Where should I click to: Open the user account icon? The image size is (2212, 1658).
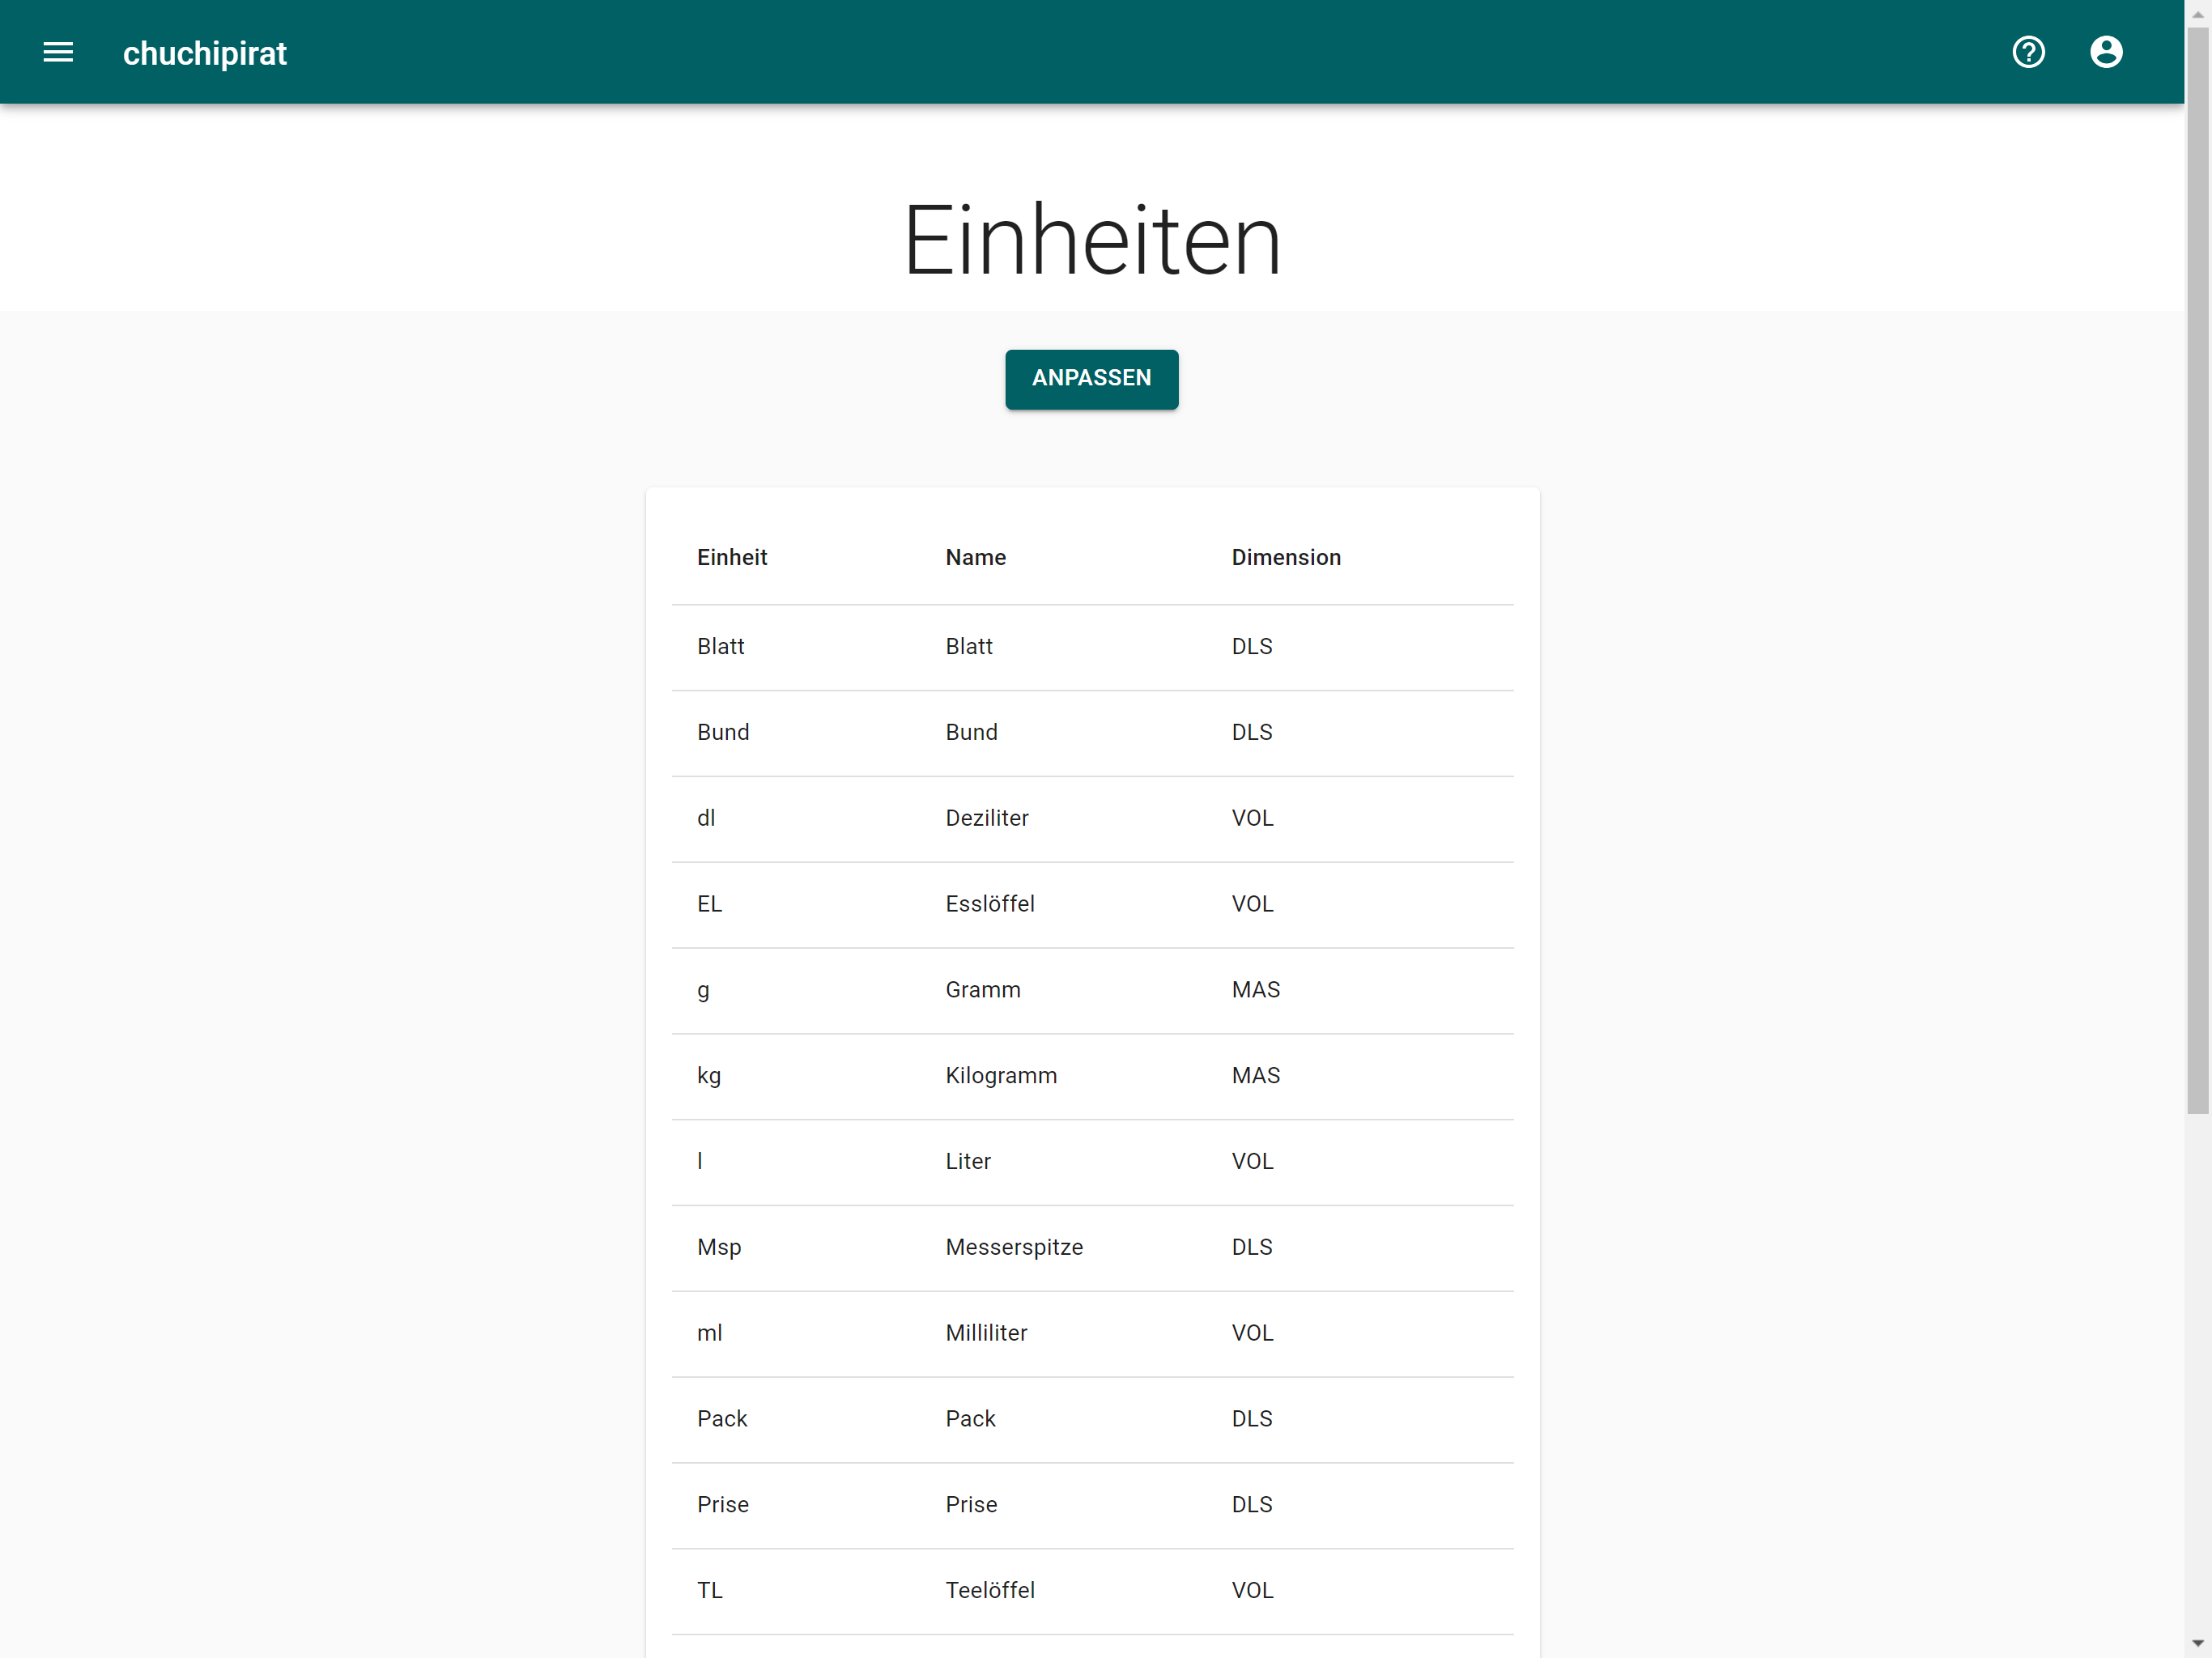click(2106, 52)
